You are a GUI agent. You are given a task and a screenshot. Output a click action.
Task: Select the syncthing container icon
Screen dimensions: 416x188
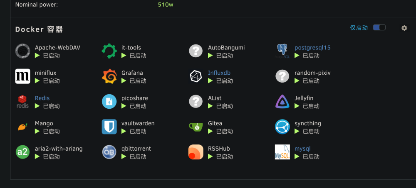[282, 127]
